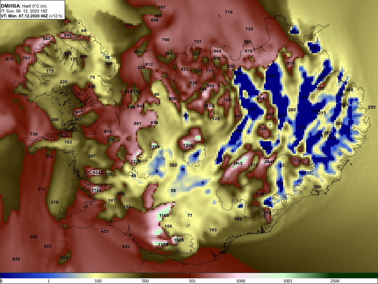
Task: Click the legend label '2500'
Action: click(335, 281)
